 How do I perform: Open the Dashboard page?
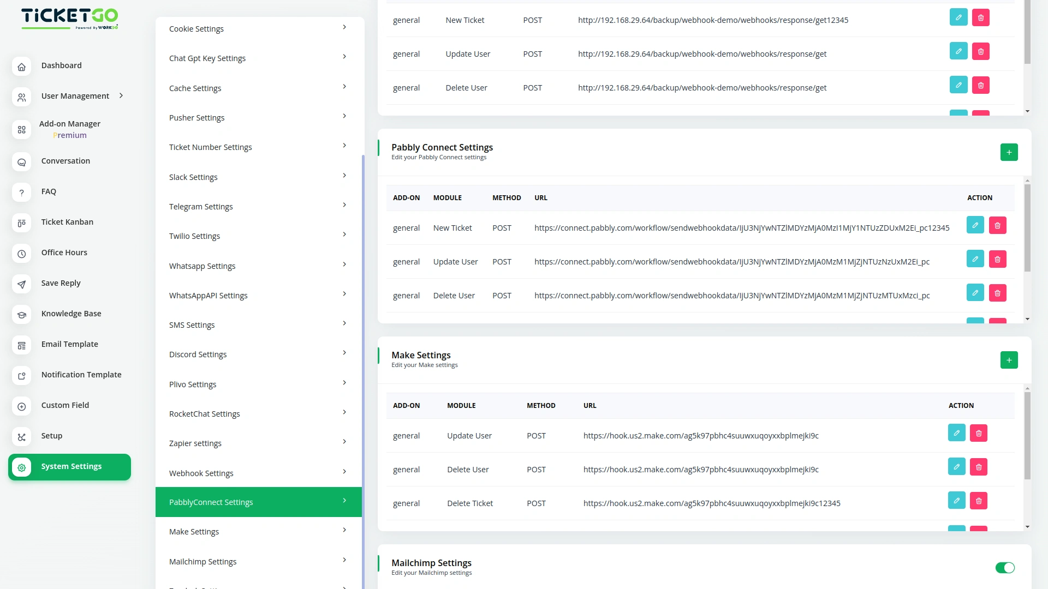(x=61, y=65)
